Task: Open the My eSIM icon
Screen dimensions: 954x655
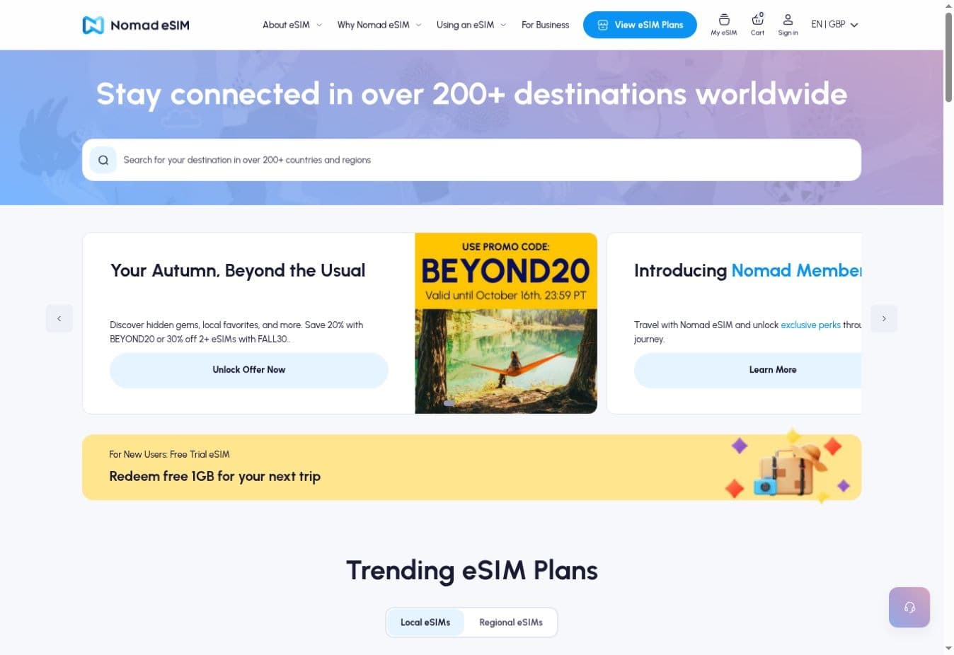Action: point(723,24)
